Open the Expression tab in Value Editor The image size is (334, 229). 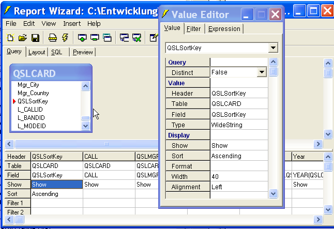click(x=224, y=28)
